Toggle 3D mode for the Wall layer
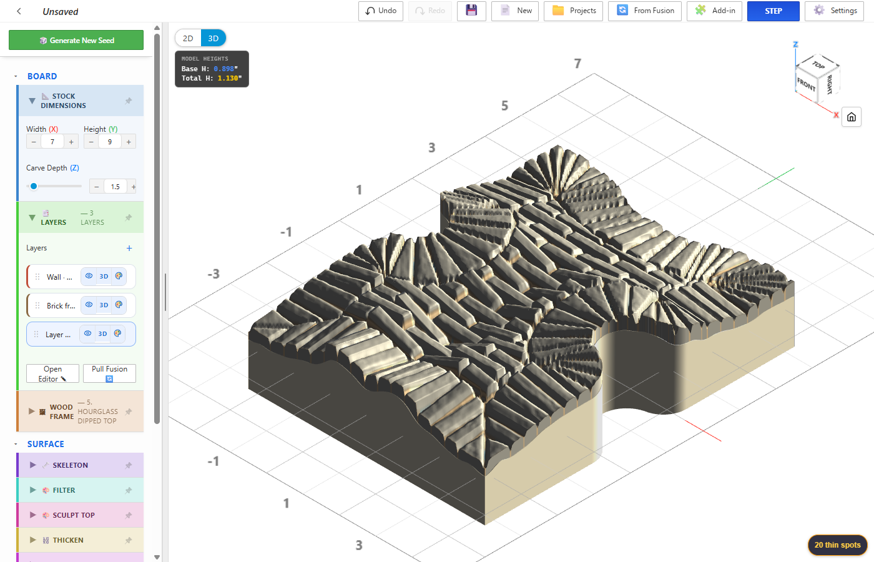 (104, 276)
